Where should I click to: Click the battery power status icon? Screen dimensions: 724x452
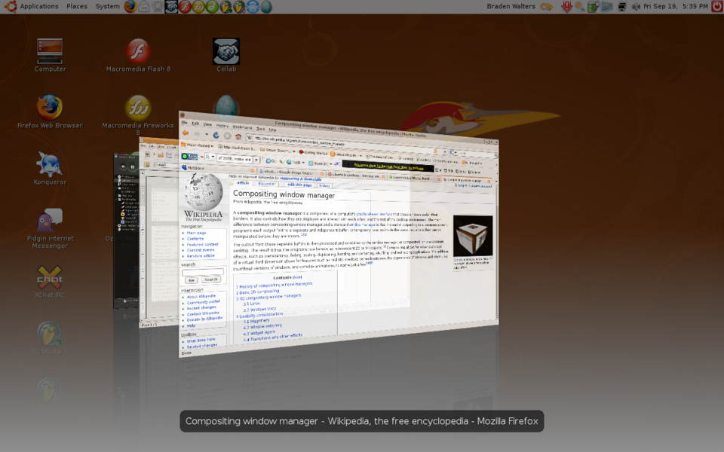point(593,7)
